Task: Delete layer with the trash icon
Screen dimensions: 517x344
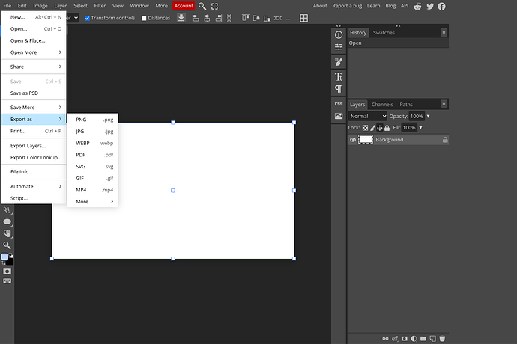Action: [x=443, y=339]
